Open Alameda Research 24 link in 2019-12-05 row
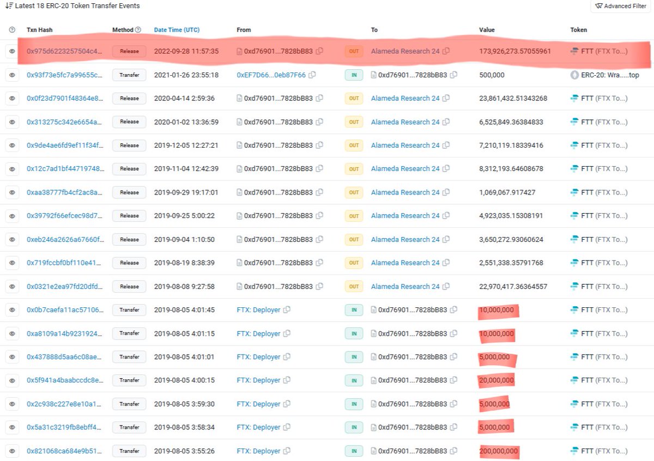This screenshot has height=461, width=654. coord(405,145)
